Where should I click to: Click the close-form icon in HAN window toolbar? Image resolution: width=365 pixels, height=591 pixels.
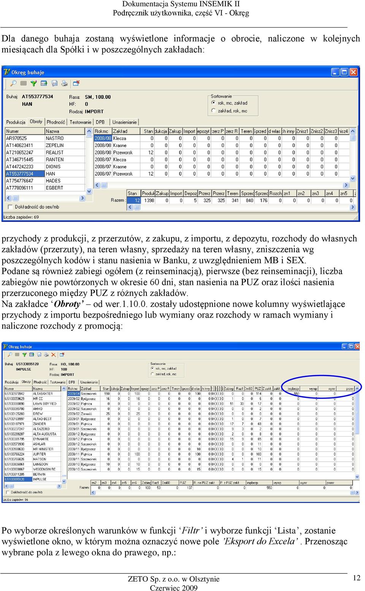76,83
